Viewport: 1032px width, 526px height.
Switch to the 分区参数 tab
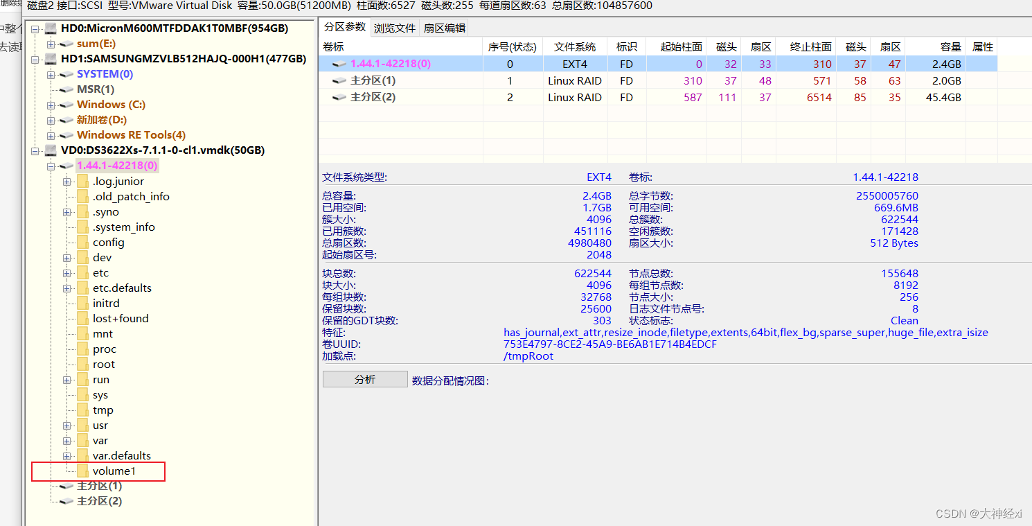345,27
